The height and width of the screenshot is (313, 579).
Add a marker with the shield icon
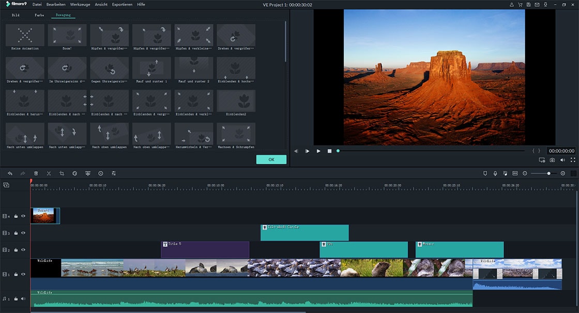click(485, 173)
